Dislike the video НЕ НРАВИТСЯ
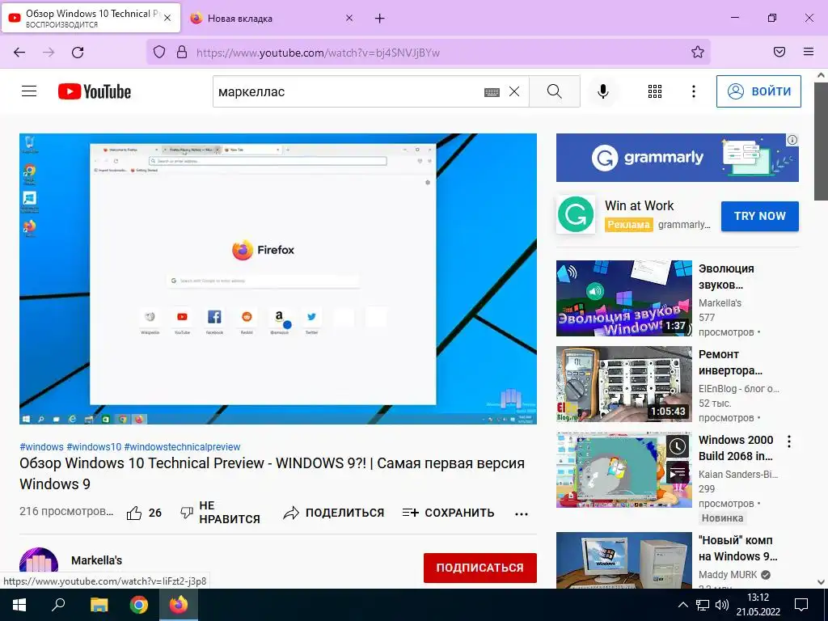 [x=220, y=512]
